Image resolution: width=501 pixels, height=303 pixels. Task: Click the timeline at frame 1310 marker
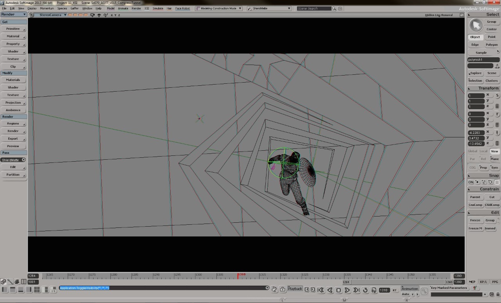click(238, 276)
